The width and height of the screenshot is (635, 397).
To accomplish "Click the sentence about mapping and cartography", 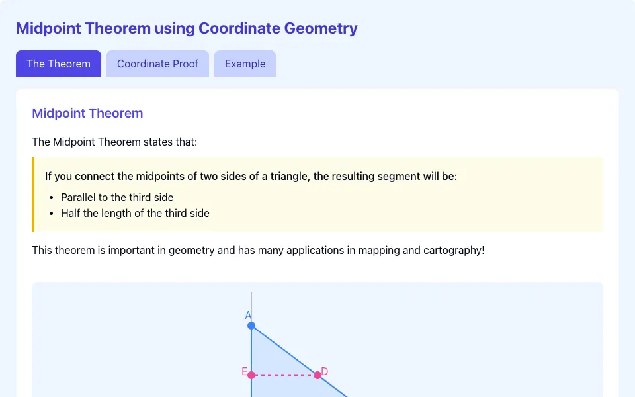I will [x=259, y=250].
